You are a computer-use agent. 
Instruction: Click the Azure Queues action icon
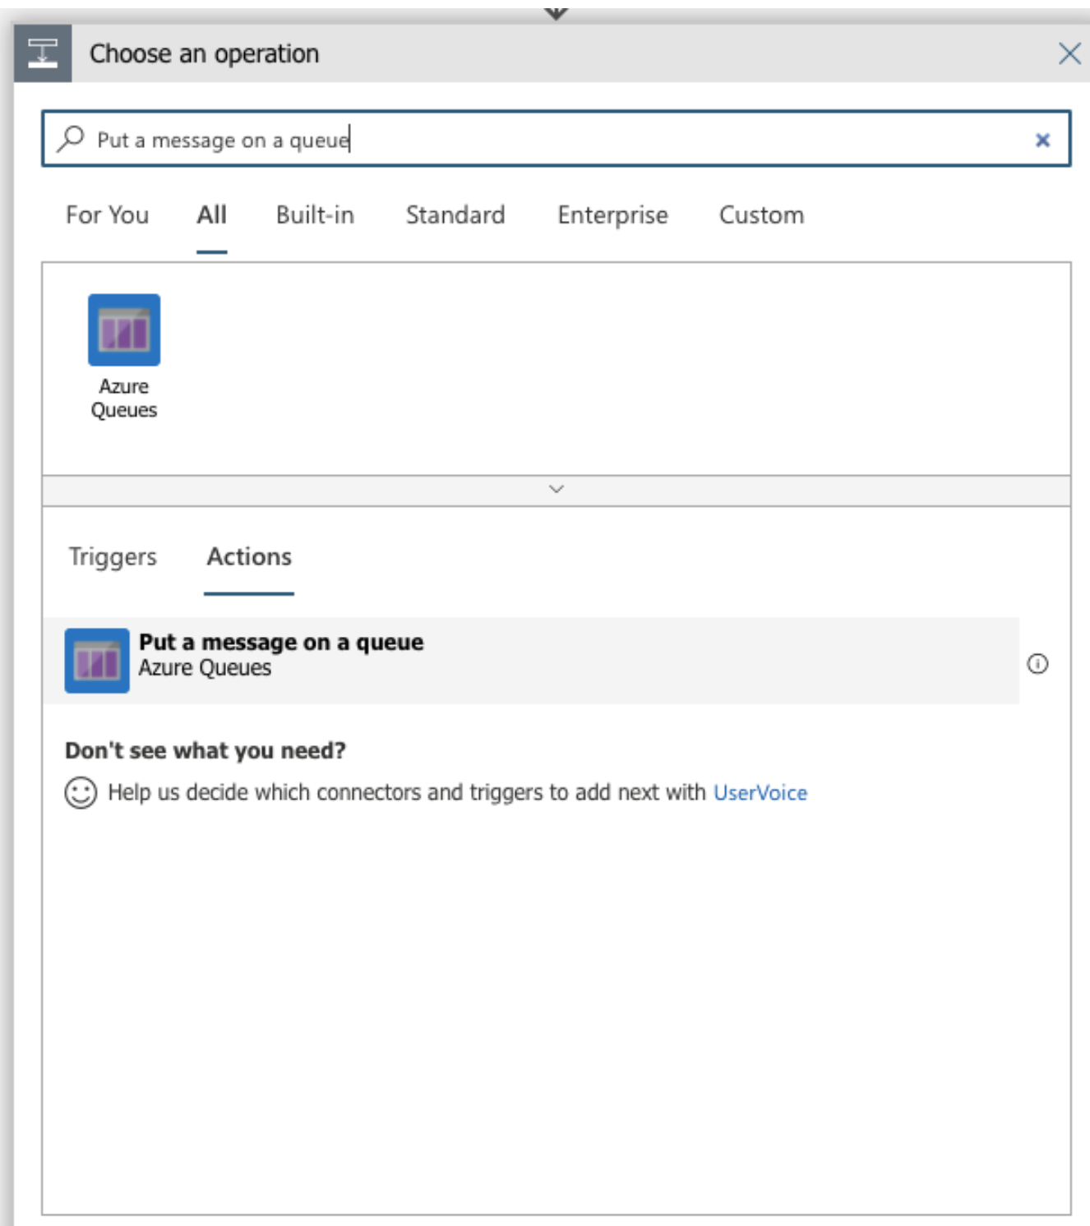click(97, 661)
